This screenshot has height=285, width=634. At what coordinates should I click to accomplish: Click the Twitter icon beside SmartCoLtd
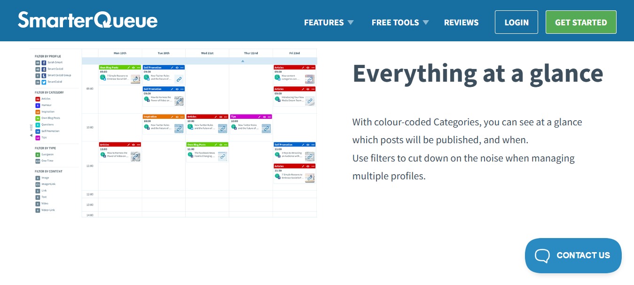(x=44, y=82)
